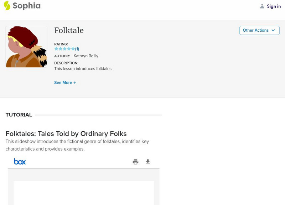Open the Other Actions dropdown
285x205 pixels.
tap(259, 30)
